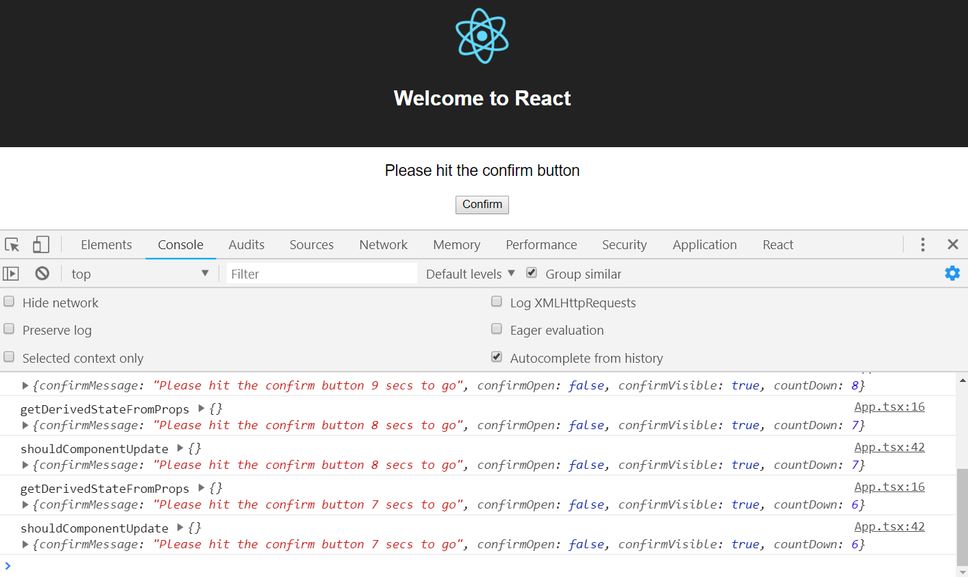Close the DevTools panel
This screenshot has height=577, width=968.
click(x=952, y=245)
